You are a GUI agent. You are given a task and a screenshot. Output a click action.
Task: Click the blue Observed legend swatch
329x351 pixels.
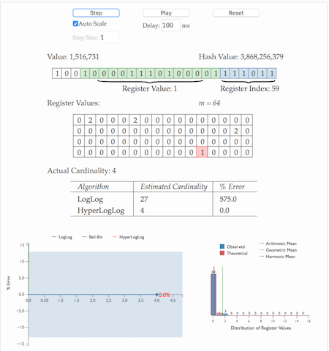222,246
